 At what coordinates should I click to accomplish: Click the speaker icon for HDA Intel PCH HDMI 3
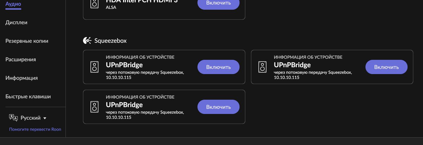pyautogui.click(x=94, y=3)
